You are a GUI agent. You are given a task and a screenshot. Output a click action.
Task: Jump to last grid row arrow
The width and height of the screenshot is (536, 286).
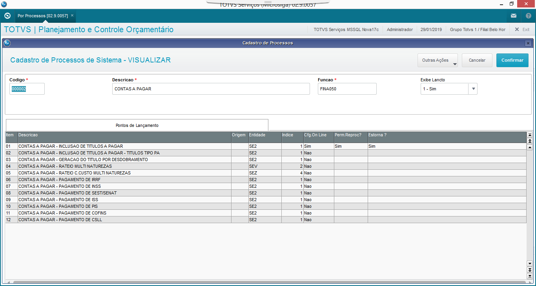point(530,276)
